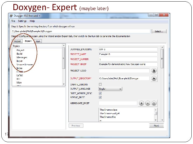Click abbreviate list scroll down arrow
The height and width of the screenshot is (144, 193).
tap(156, 120)
